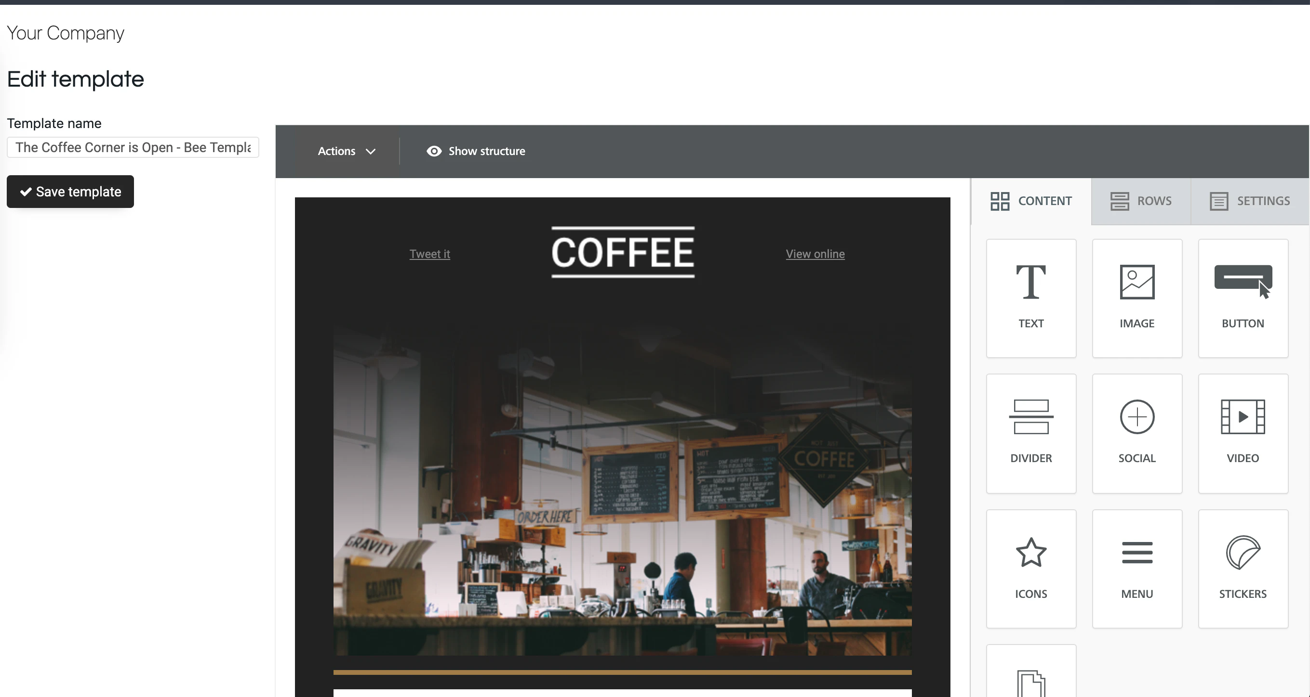This screenshot has width=1310, height=697.
Task: Enable the structure outline with the eye icon
Action: point(434,151)
